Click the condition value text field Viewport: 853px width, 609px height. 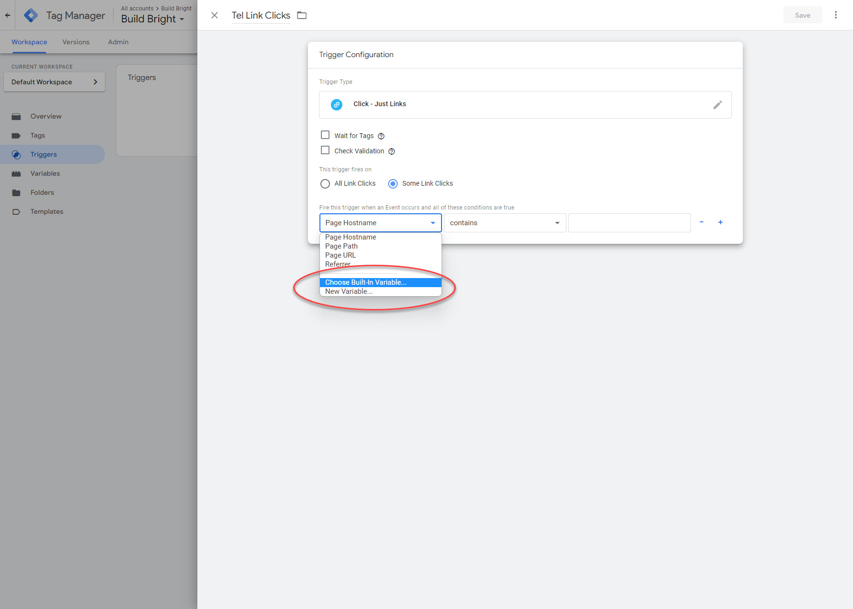click(629, 223)
